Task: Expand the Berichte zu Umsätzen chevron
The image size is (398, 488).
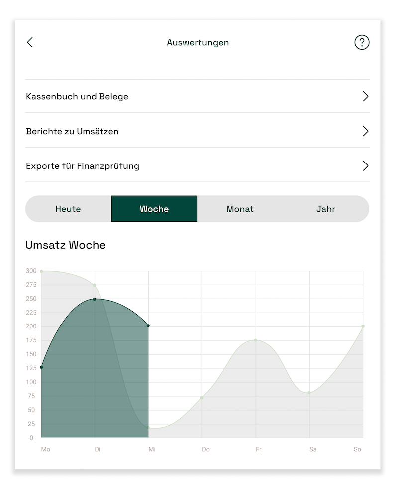Action: coord(365,131)
